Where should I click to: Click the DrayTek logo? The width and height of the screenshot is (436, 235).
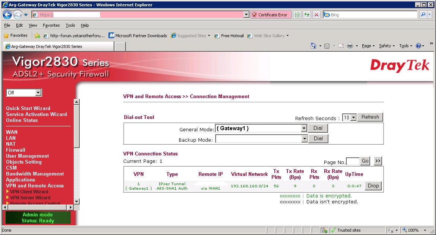pyautogui.click(x=400, y=65)
